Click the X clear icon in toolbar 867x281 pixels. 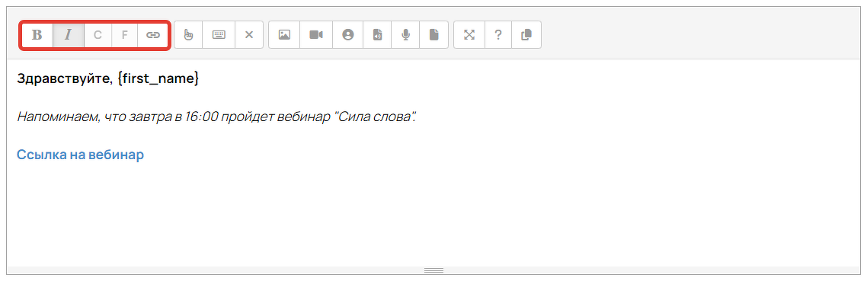pos(249,35)
